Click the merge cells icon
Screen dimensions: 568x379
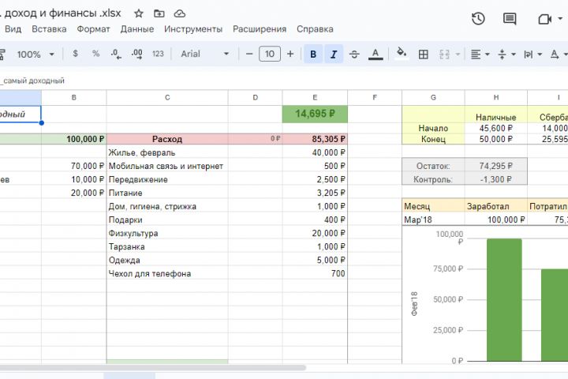tap(444, 54)
